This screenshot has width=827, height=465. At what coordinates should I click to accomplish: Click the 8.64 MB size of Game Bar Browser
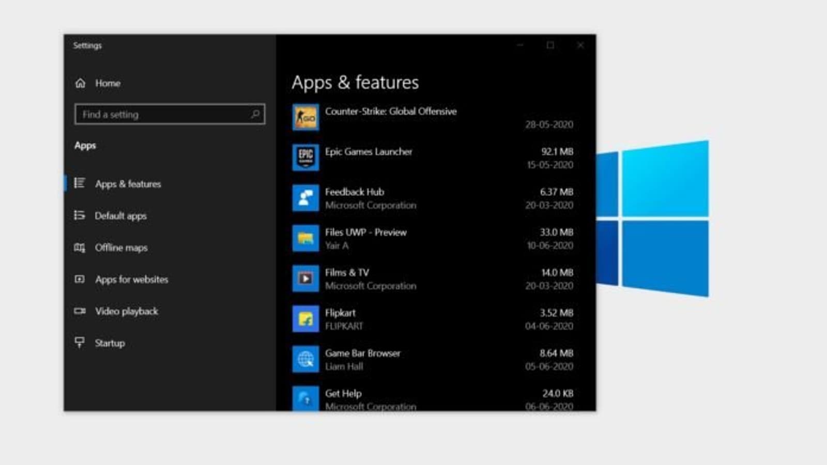pos(557,353)
